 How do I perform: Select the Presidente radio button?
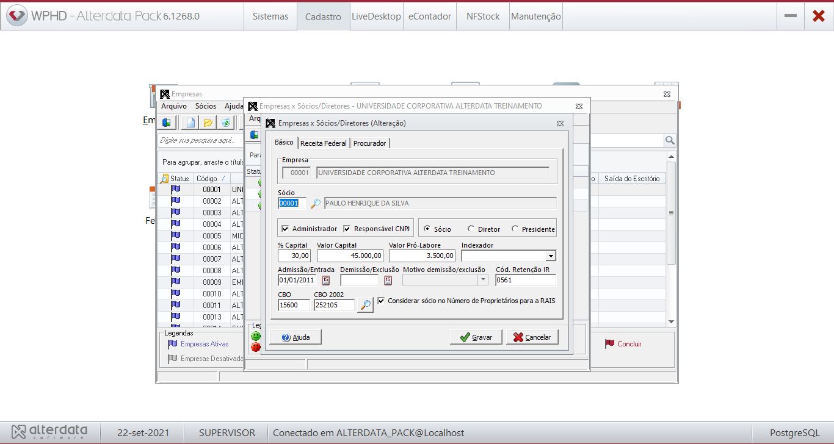[515, 229]
